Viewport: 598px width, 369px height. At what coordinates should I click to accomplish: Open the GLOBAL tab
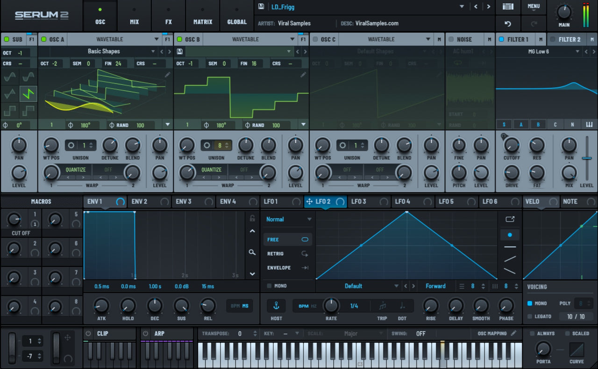pyautogui.click(x=237, y=16)
